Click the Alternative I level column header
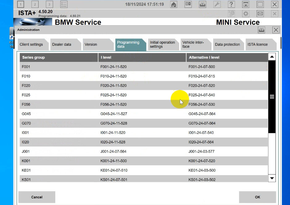Screen dimensions: 290x205 pyautogui.click(x=227, y=57)
